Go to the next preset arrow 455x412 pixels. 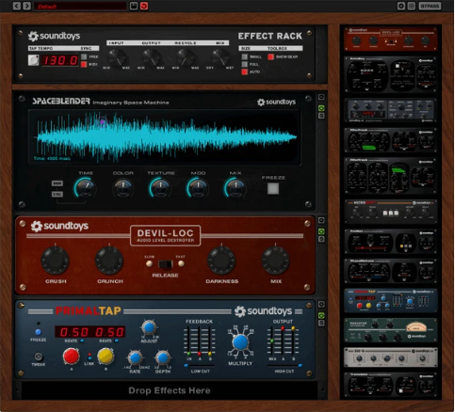pyautogui.click(x=27, y=6)
